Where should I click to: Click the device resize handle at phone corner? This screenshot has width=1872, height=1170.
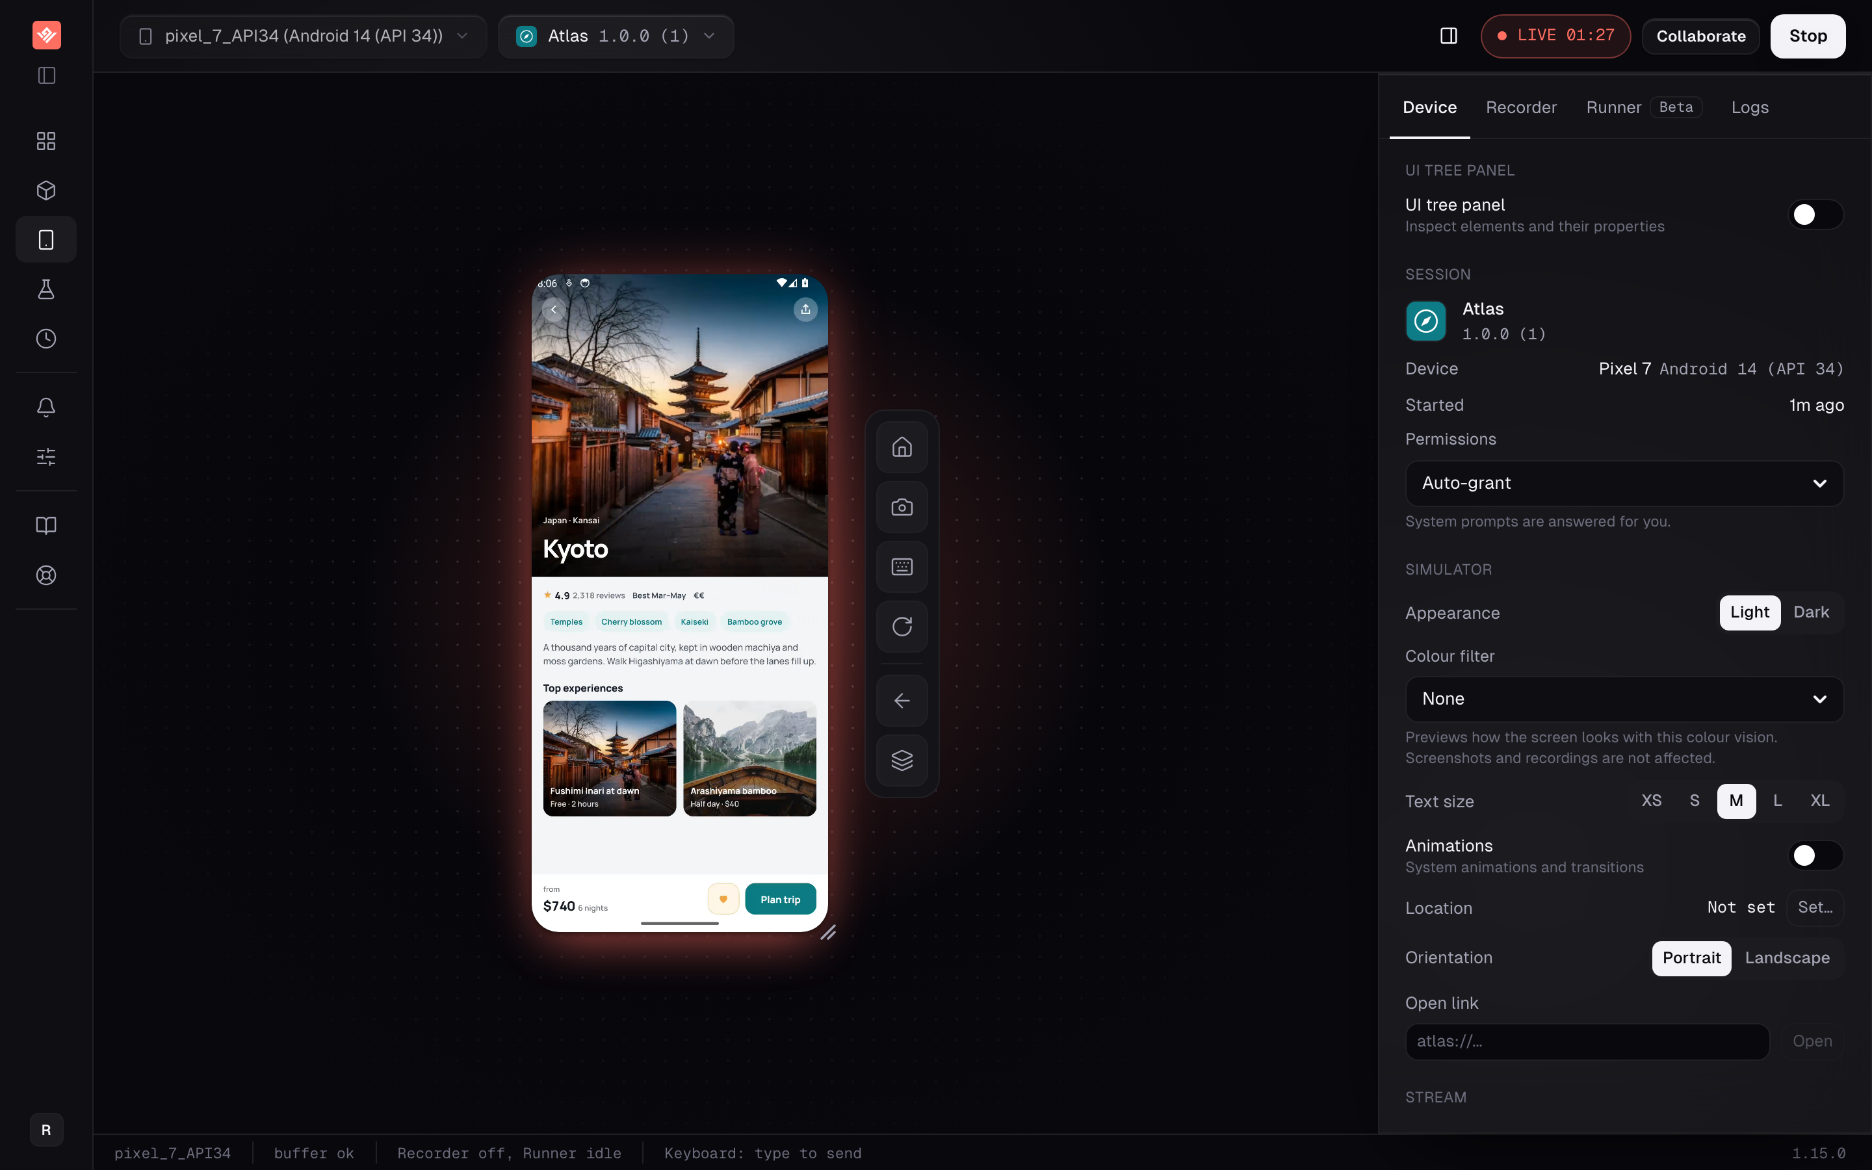(x=827, y=933)
